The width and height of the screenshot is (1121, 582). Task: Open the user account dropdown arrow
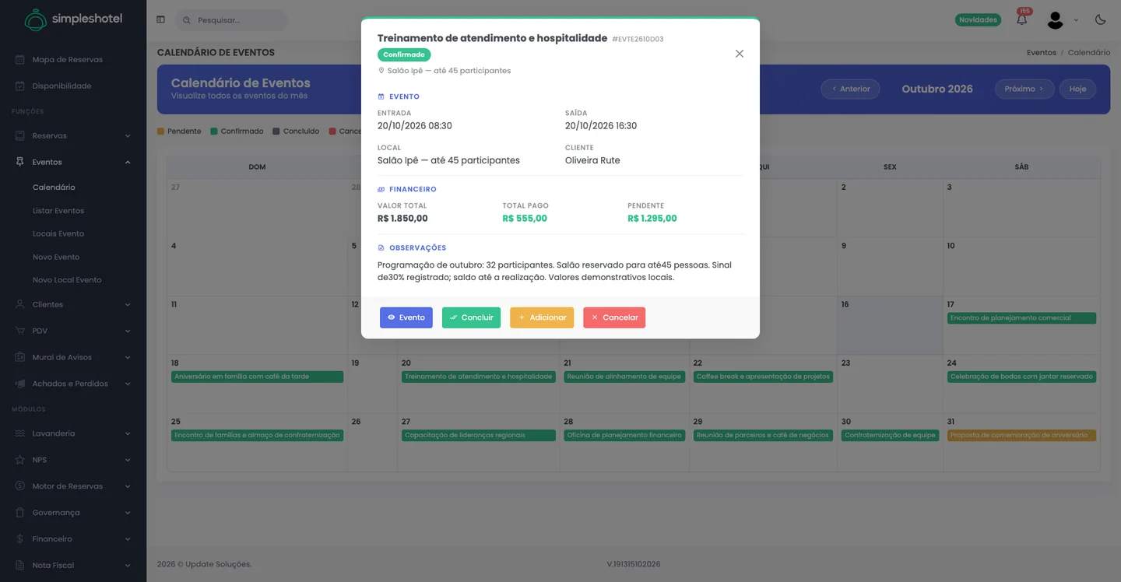coord(1076,20)
